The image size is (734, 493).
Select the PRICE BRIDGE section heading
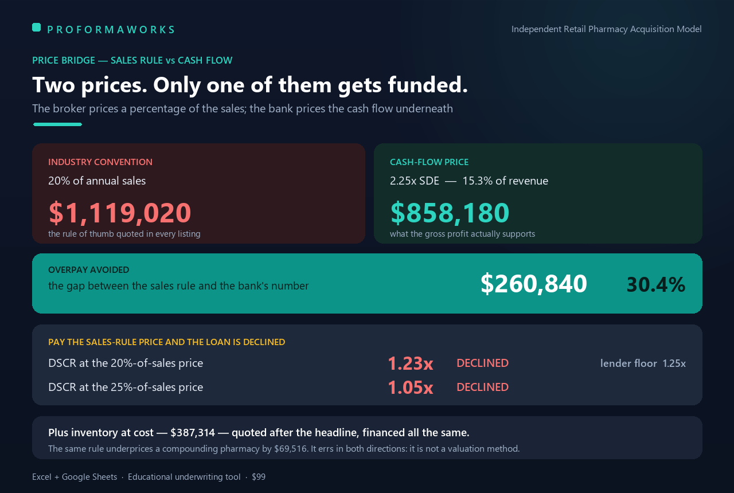(x=132, y=60)
